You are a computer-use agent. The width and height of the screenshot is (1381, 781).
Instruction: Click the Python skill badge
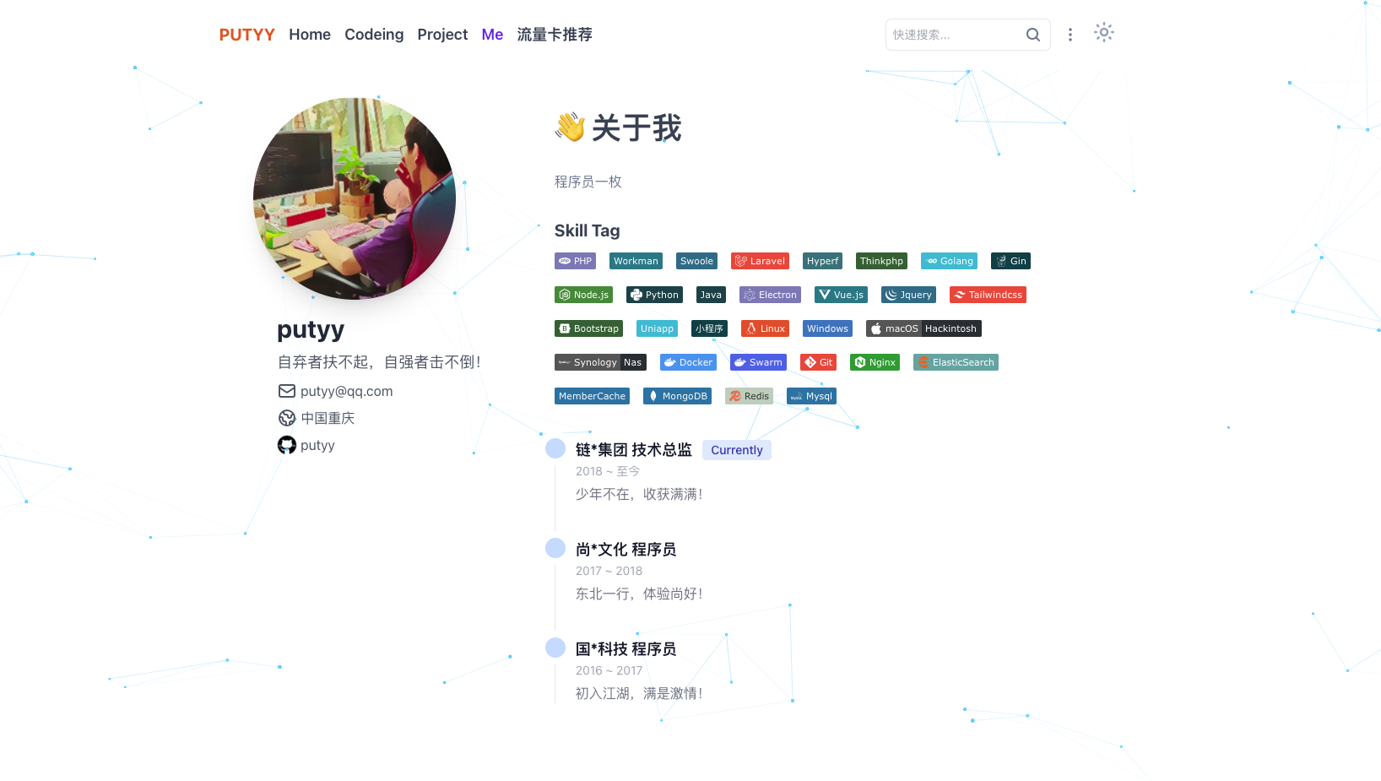654,295
